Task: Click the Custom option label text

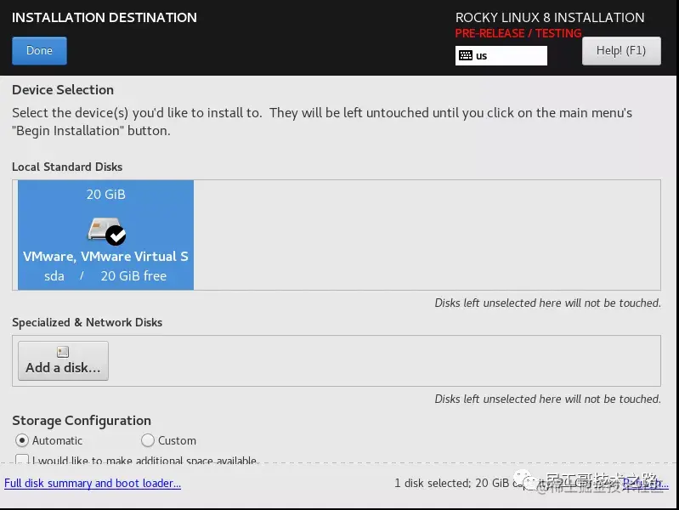Action: click(177, 440)
